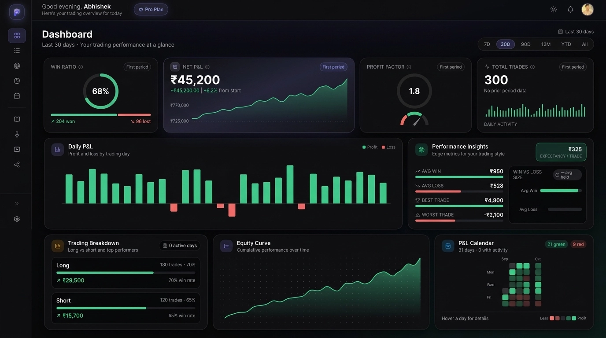Click the 68% win ratio ring

point(100,91)
